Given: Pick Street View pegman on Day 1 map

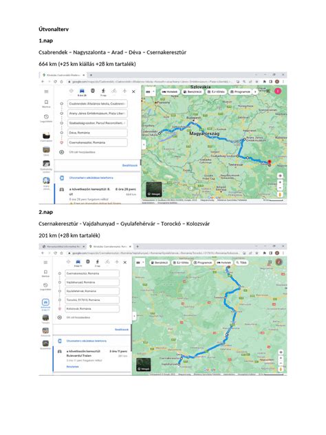Looking at the screenshot, I should click(280, 195).
